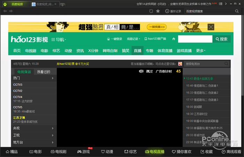The height and width of the screenshot is (157, 244).
Task: Select CCTV2 channel
Action: [x=34, y=91]
